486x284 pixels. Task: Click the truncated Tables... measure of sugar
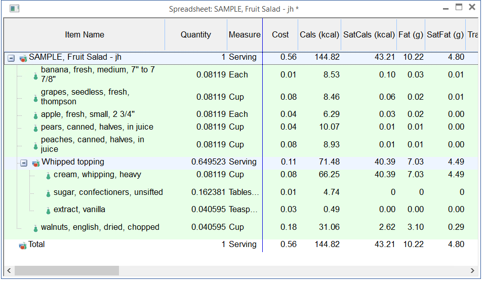pos(244,192)
